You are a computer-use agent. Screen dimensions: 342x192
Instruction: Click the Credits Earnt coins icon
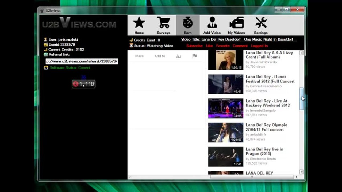pos(131,40)
